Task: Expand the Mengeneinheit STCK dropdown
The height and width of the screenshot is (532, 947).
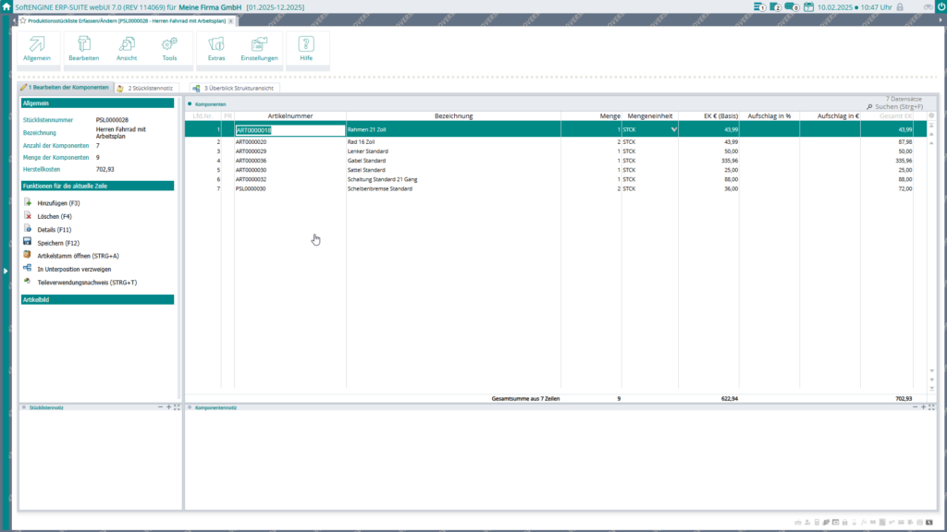Action: (673, 130)
